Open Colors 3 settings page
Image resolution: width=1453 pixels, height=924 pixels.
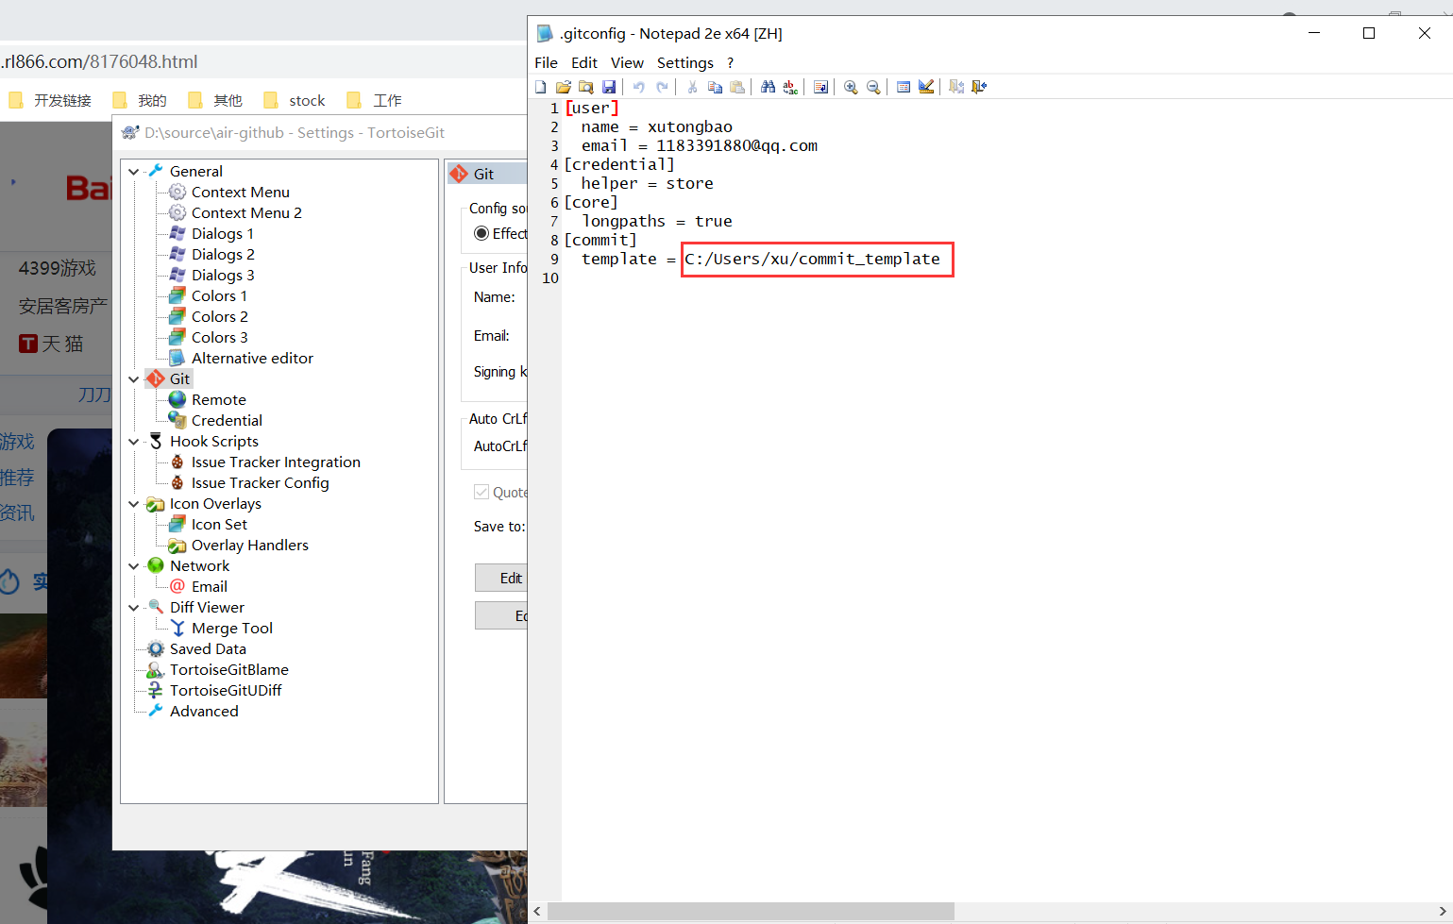tap(220, 338)
